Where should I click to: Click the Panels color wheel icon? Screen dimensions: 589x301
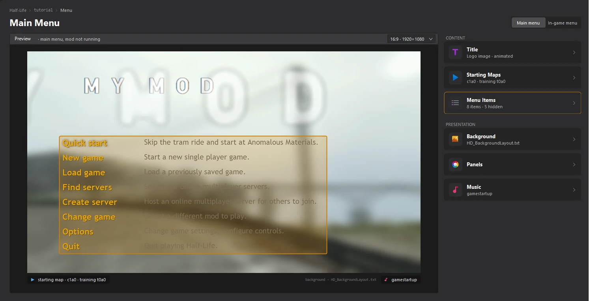455,164
